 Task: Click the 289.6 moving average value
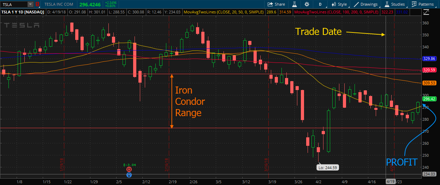pos(271,12)
